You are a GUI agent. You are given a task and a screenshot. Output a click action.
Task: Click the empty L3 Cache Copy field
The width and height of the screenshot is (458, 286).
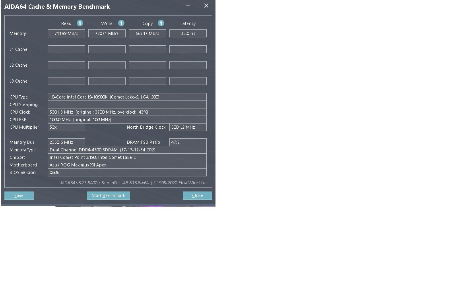pyautogui.click(x=147, y=81)
